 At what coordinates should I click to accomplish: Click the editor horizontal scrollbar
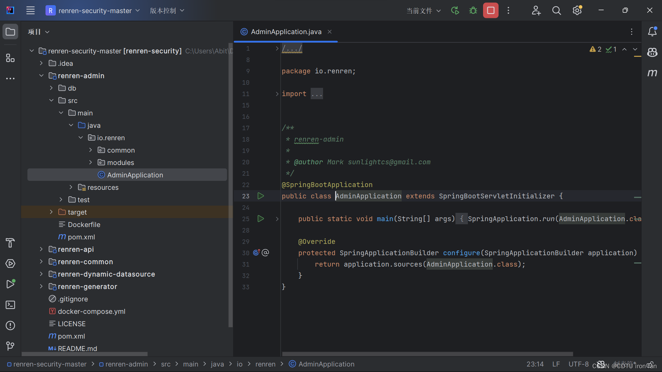coord(428,354)
